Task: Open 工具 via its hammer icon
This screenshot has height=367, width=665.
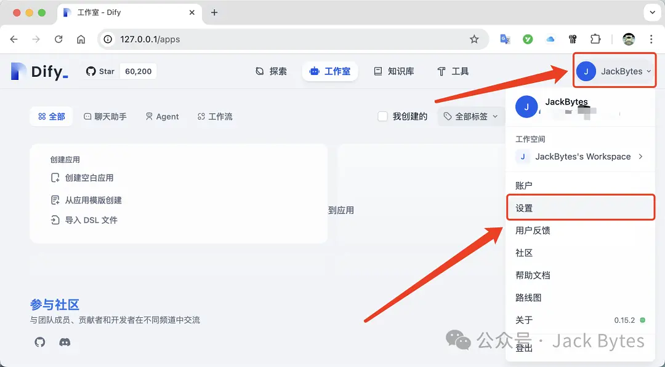Action: click(x=442, y=71)
